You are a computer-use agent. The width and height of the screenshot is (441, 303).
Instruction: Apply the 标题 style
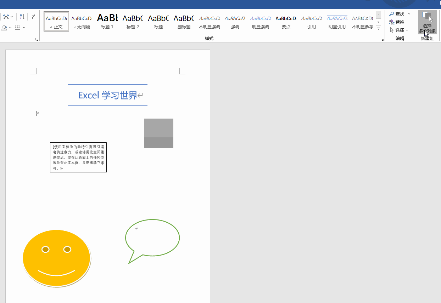click(x=158, y=21)
